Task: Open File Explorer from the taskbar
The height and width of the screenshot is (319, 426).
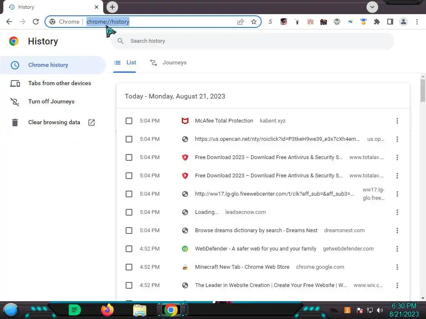Action: [140, 310]
